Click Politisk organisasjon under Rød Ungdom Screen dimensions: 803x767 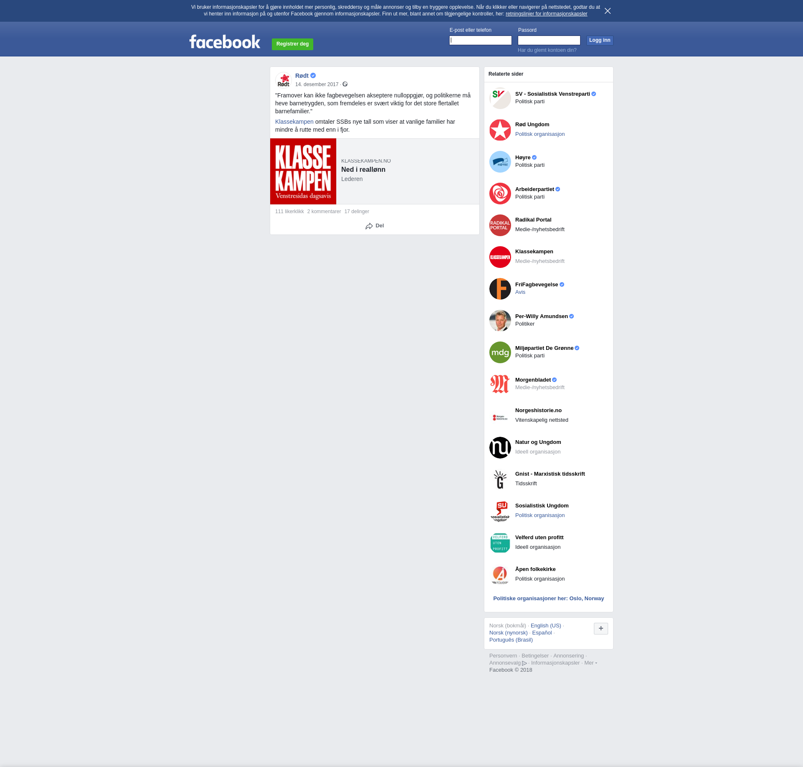(540, 134)
